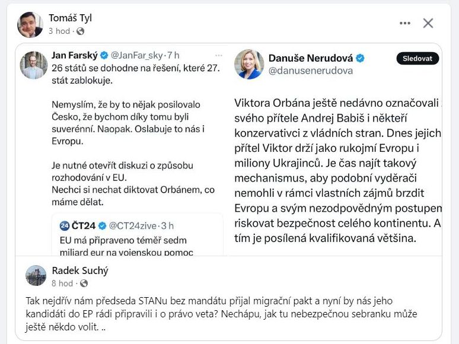This screenshot has height=344, width=459.
Task: Click ČT24 logo icon in quoted tweet
Action: click(65, 226)
